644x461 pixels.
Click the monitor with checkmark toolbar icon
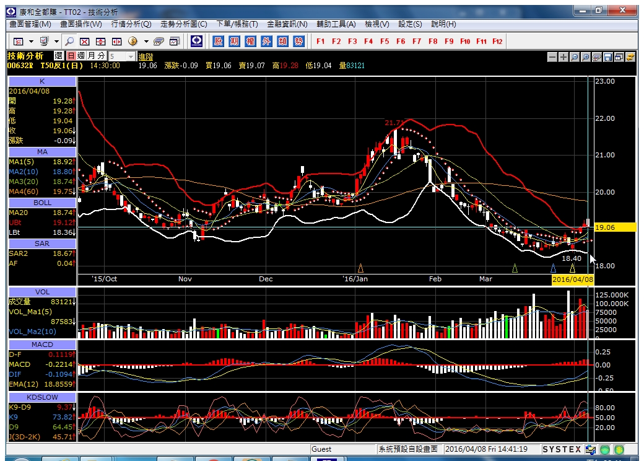point(44,41)
